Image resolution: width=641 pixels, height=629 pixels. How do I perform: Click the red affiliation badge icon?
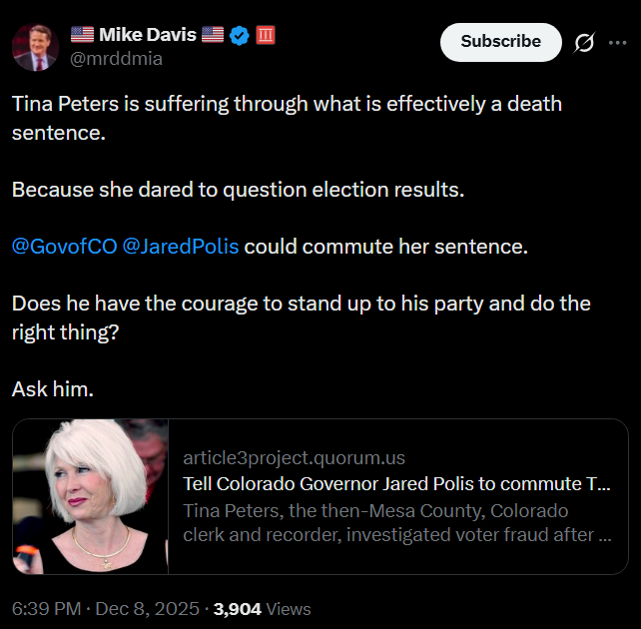(x=266, y=36)
